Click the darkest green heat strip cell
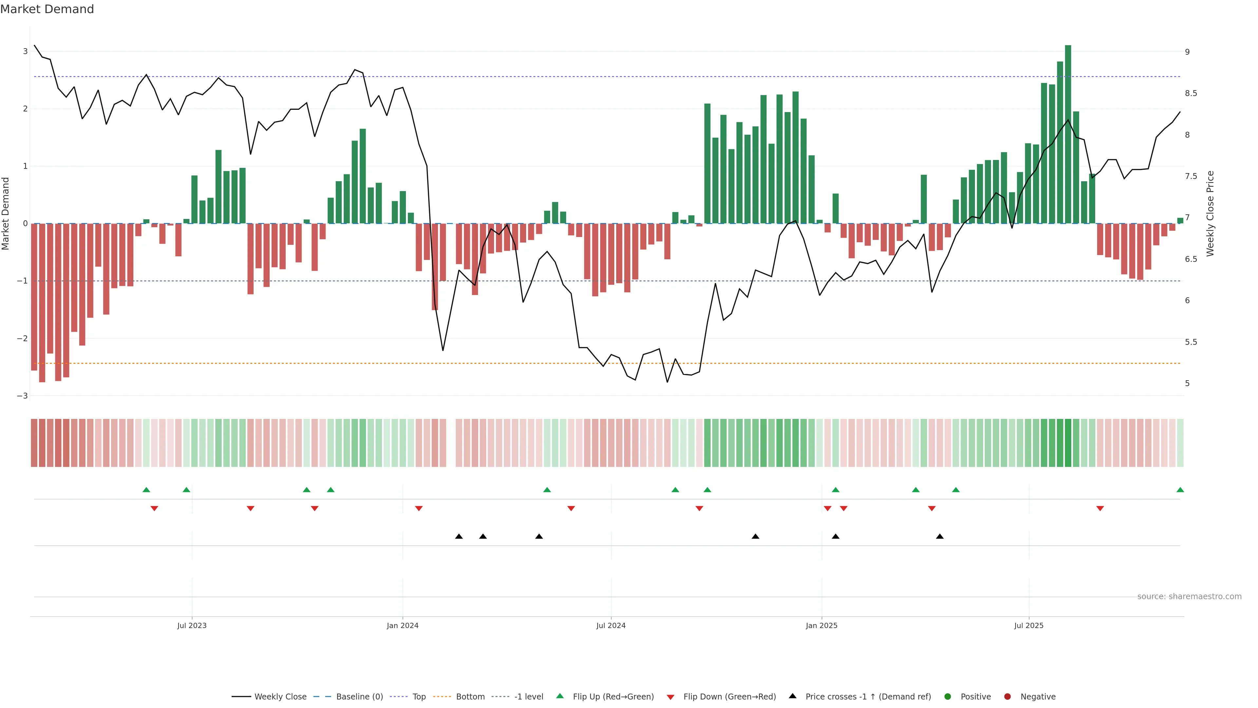 tap(1068, 443)
